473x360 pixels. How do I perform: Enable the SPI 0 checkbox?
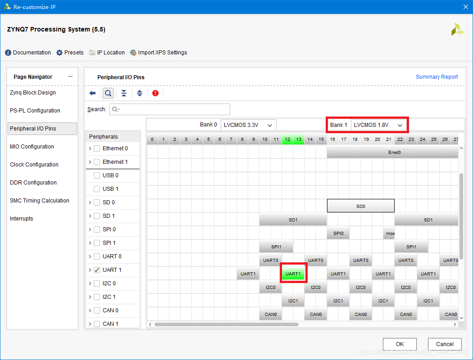pos(97,229)
